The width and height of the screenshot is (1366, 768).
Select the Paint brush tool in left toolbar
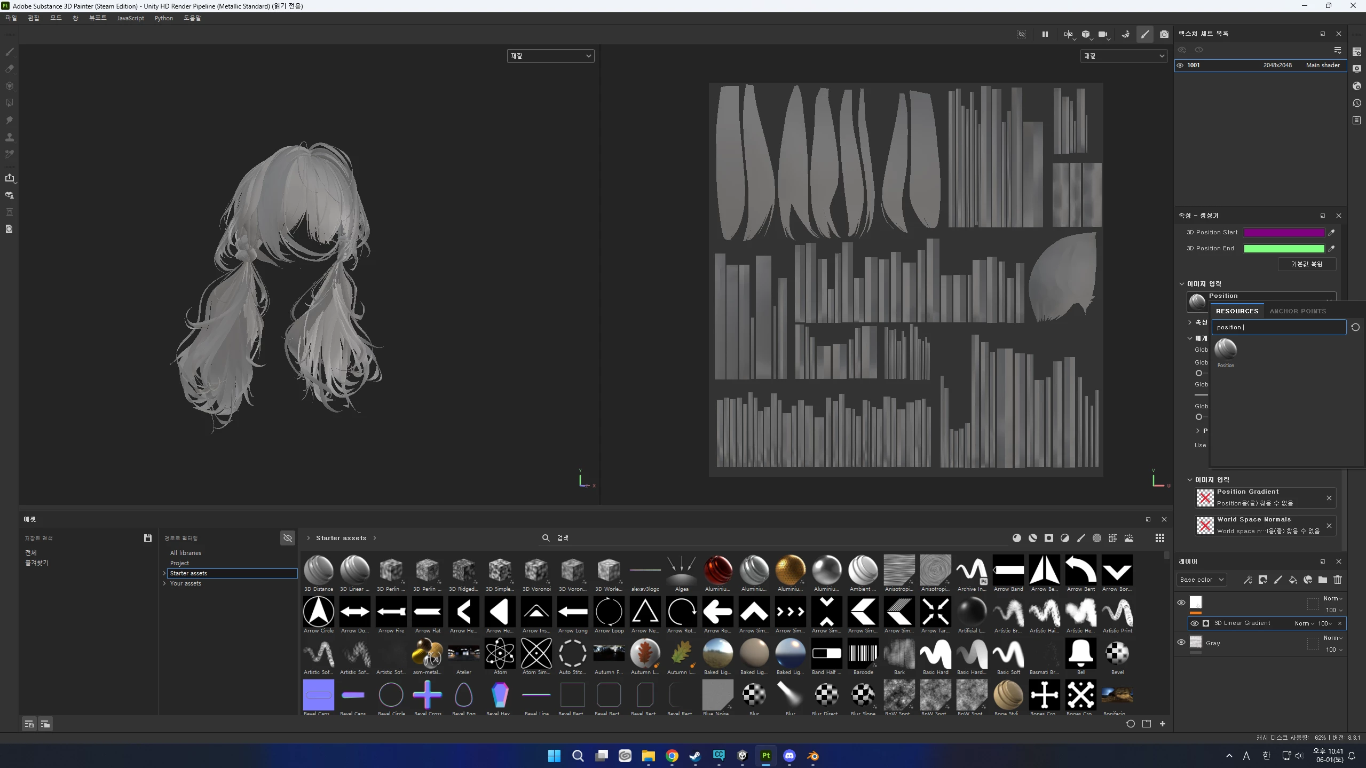pyautogui.click(x=10, y=52)
